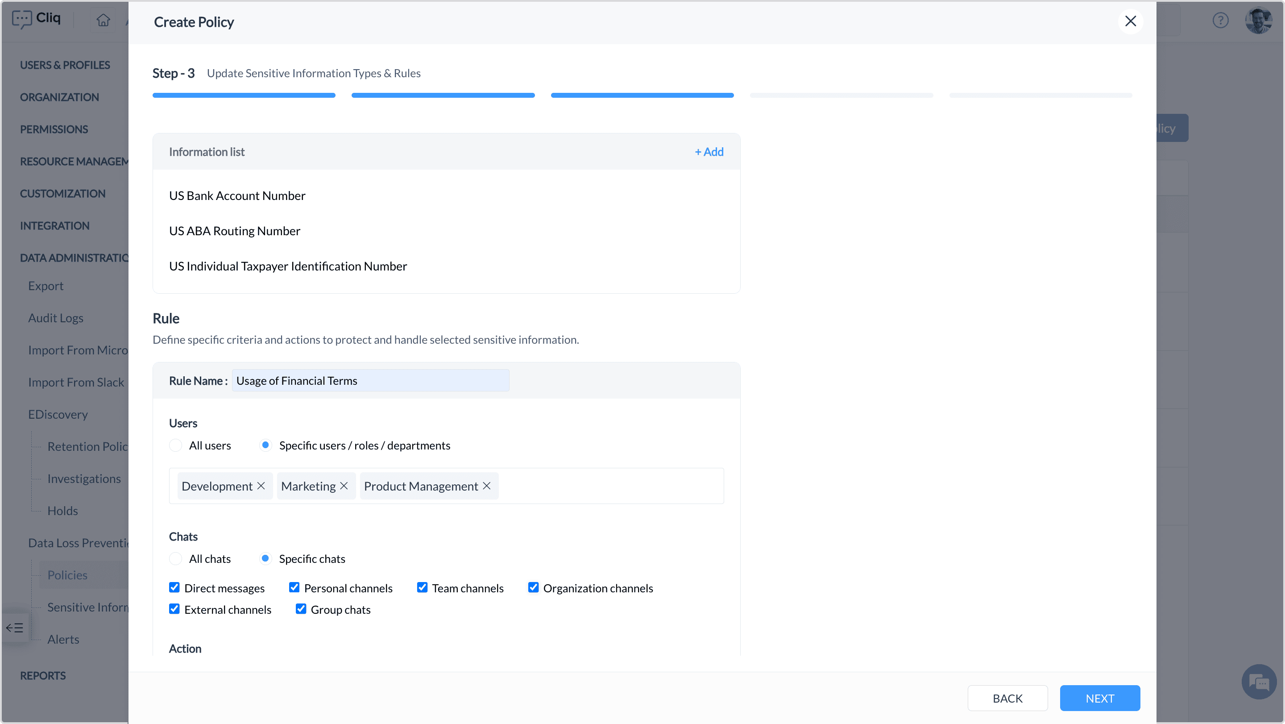Expand the Reports sidebar section
This screenshot has height=724, width=1285.
coord(43,676)
